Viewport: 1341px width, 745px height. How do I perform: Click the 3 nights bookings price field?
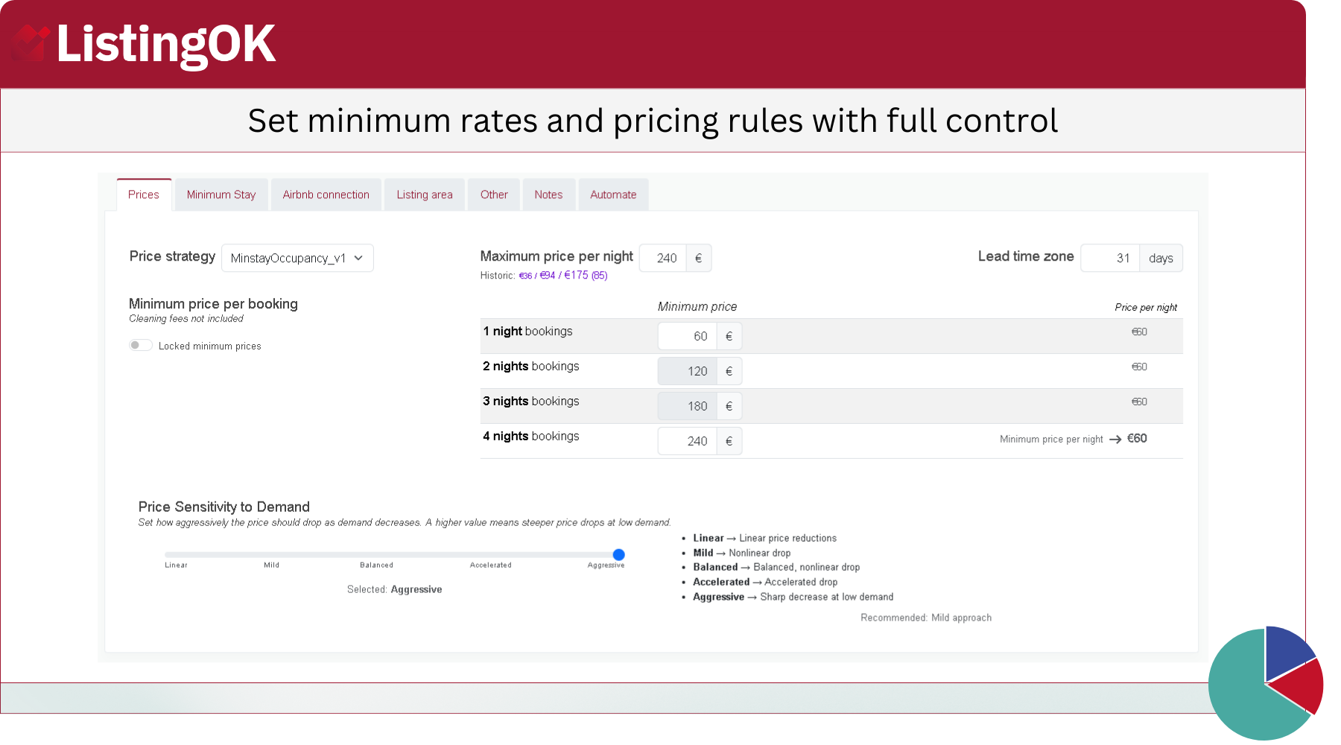click(688, 406)
